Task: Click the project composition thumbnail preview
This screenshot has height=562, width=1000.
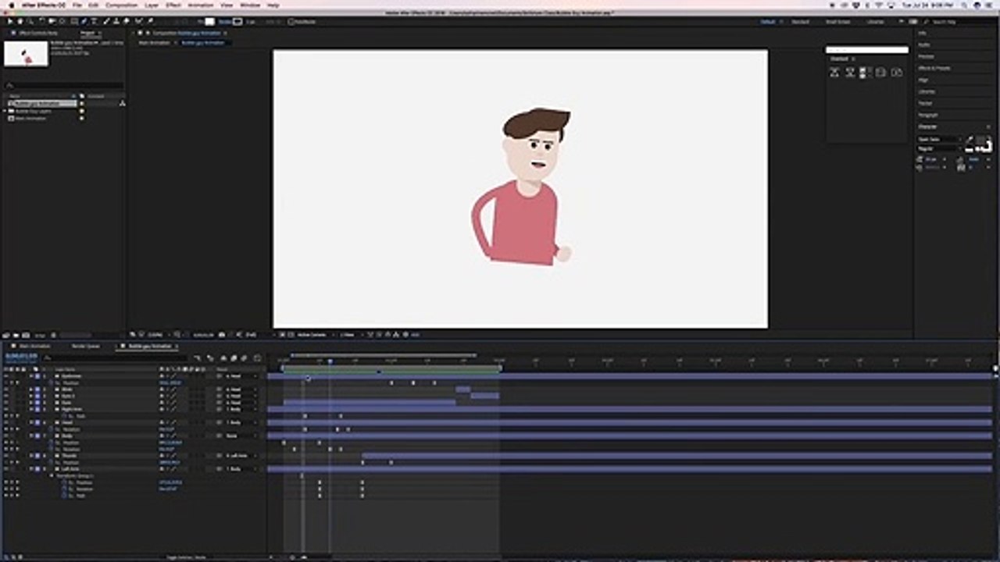Action: (26, 54)
